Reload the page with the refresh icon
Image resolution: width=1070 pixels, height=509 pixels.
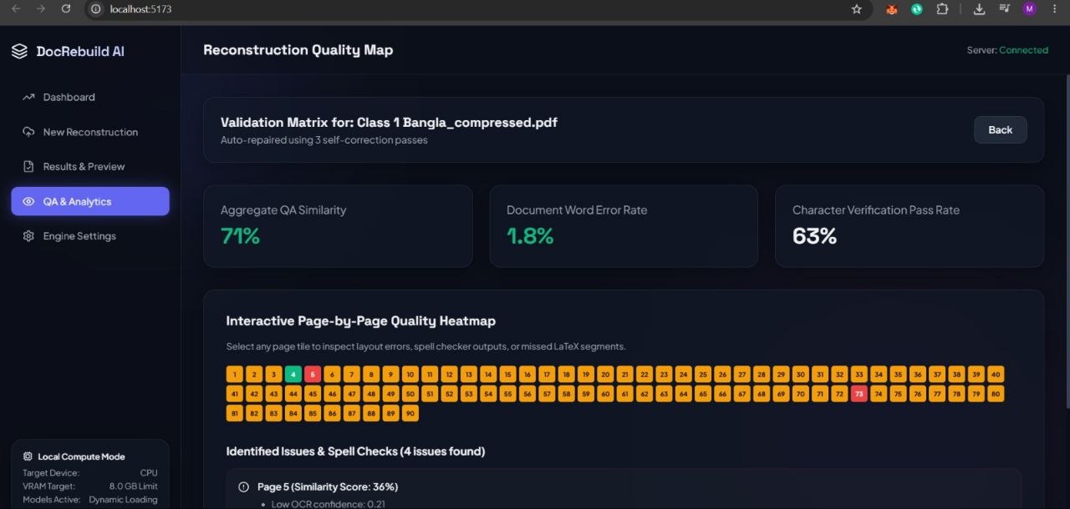[x=66, y=9]
